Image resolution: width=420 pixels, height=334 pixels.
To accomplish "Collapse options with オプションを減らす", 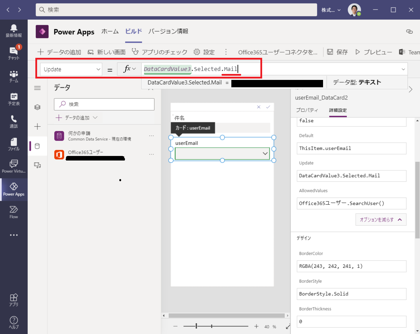I will tap(381, 220).
